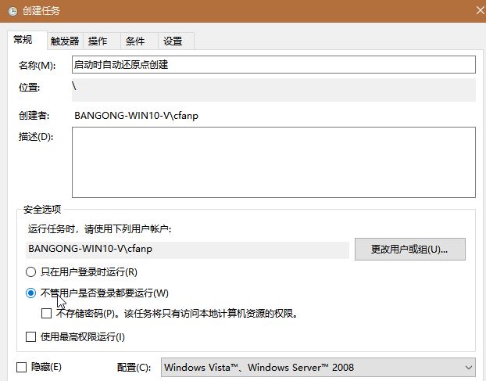Click the clock icon in the title bar
Viewport: 486px width, 381px height.
pyautogui.click(x=13, y=11)
